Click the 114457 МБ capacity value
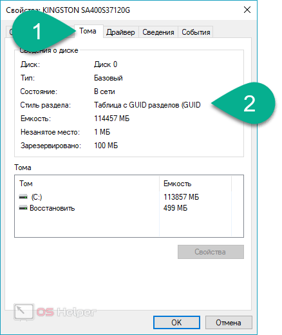Screen dimensions: 282x335 [112, 119]
